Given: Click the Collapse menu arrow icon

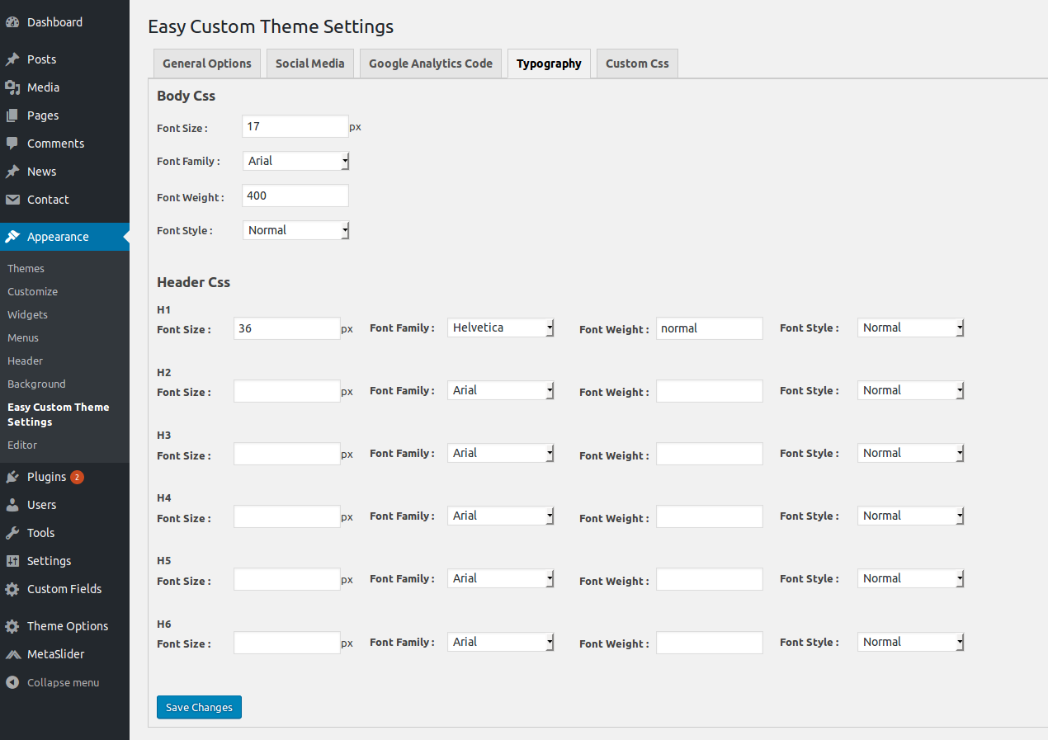Looking at the screenshot, I should click(x=12, y=682).
